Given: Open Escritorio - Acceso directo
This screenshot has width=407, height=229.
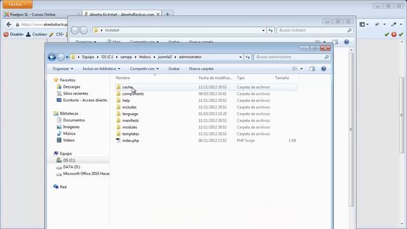Looking at the screenshot, I should click(x=85, y=101).
